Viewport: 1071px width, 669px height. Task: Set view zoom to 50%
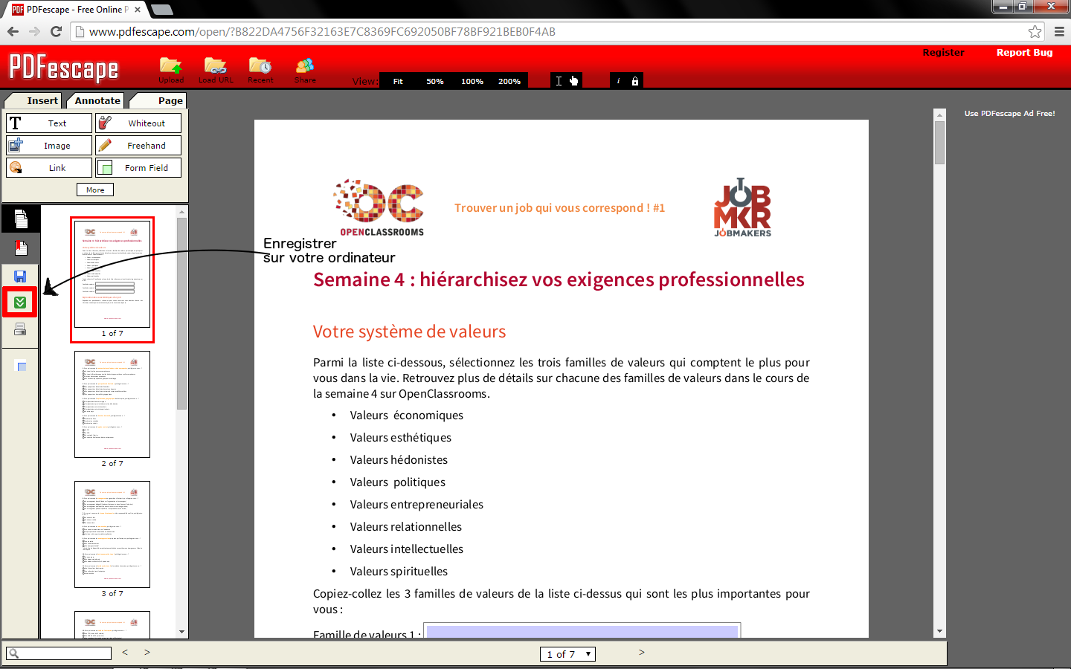pos(435,81)
